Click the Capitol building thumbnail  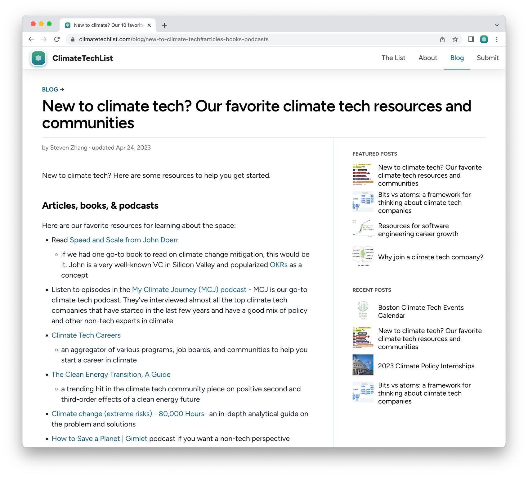(x=363, y=365)
